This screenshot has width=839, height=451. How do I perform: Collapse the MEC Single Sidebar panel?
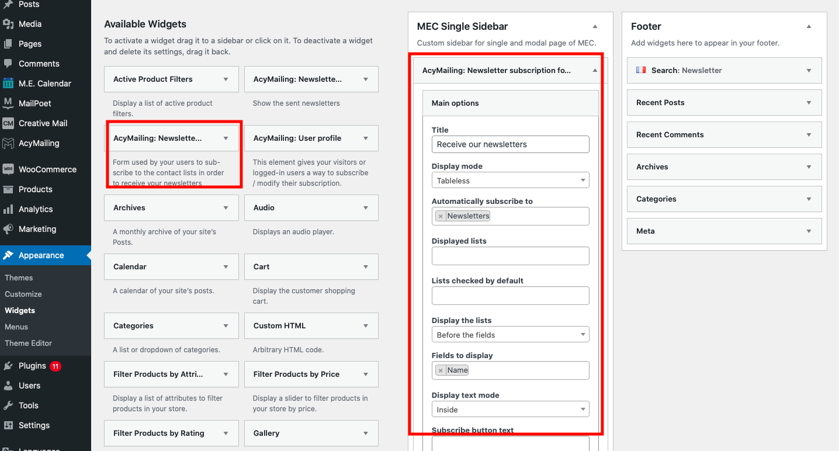point(595,26)
